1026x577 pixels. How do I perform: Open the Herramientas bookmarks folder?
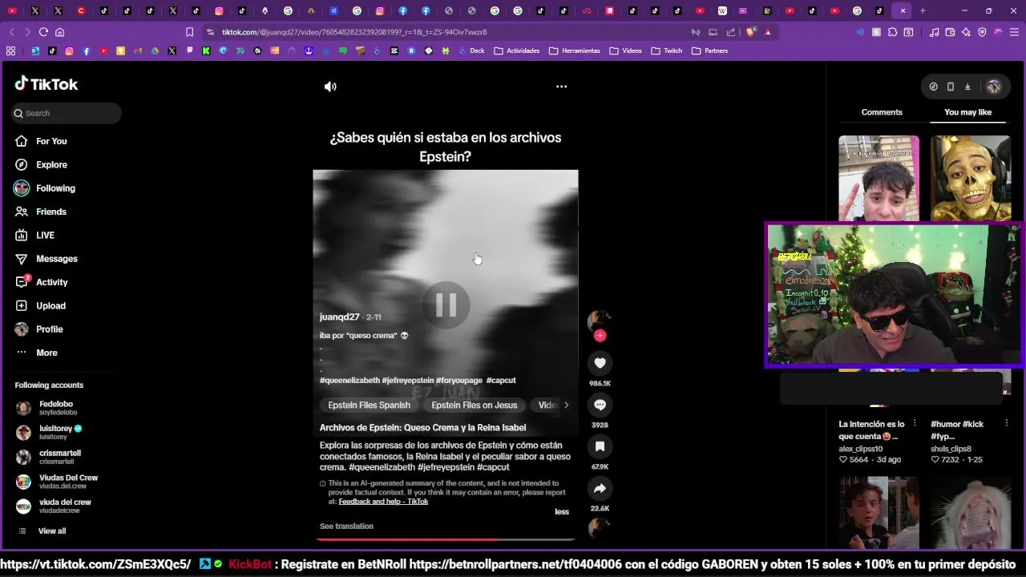tap(575, 50)
